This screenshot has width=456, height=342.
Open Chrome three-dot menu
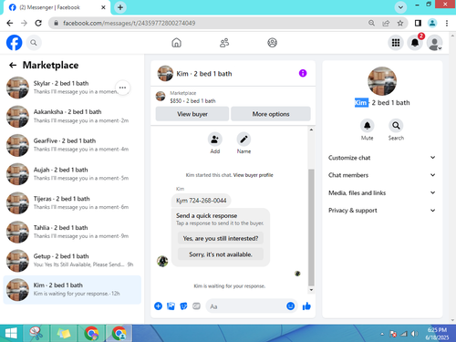(x=447, y=23)
